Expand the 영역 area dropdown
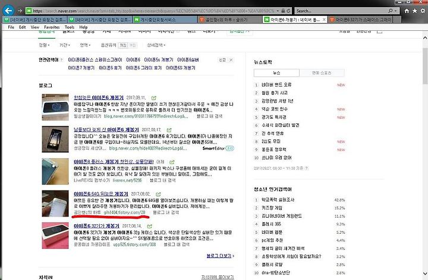Viewport: 428px width, 280px height. 85,45
